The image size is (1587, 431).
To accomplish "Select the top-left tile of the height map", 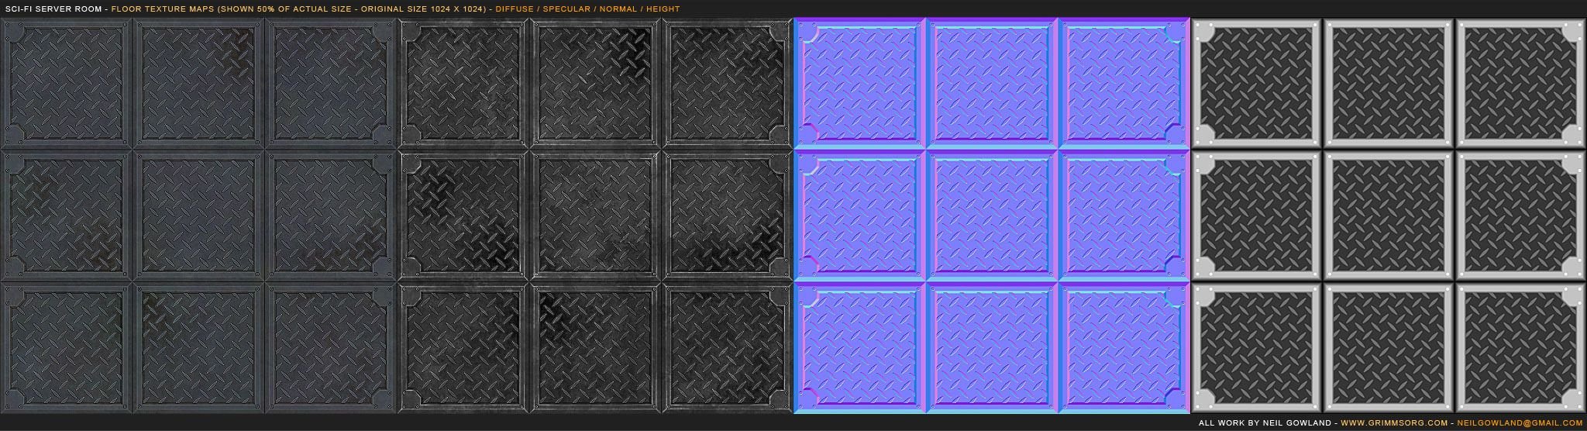I will (1257, 83).
